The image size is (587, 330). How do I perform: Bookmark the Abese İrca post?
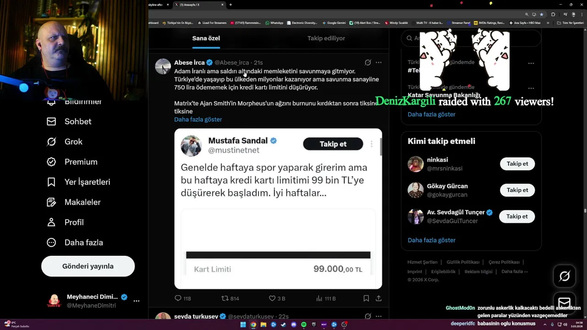tap(366, 298)
